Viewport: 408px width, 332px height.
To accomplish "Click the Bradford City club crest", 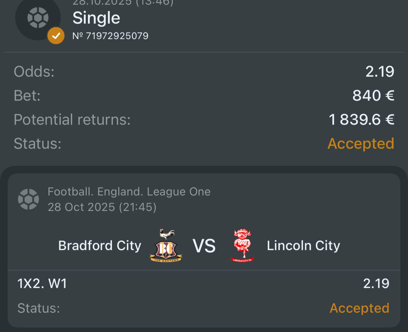I will tap(166, 246).
